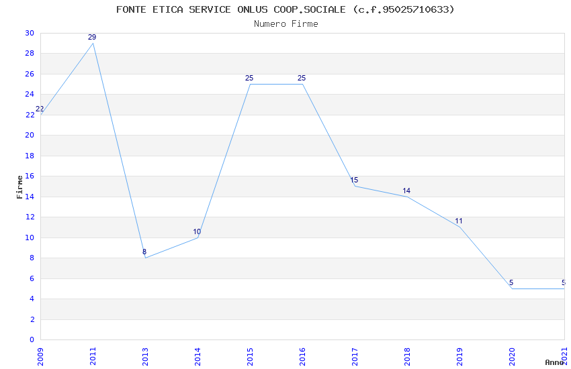
Task: Click the data label 25 above the 2015 point
Action: [249, 78]
